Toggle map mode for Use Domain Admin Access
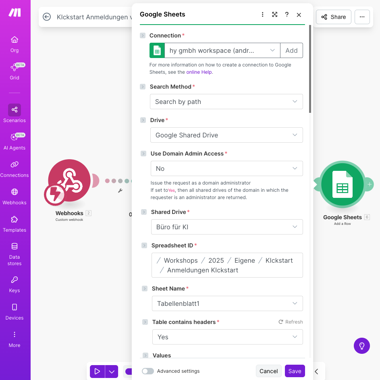 pos(143,154)
